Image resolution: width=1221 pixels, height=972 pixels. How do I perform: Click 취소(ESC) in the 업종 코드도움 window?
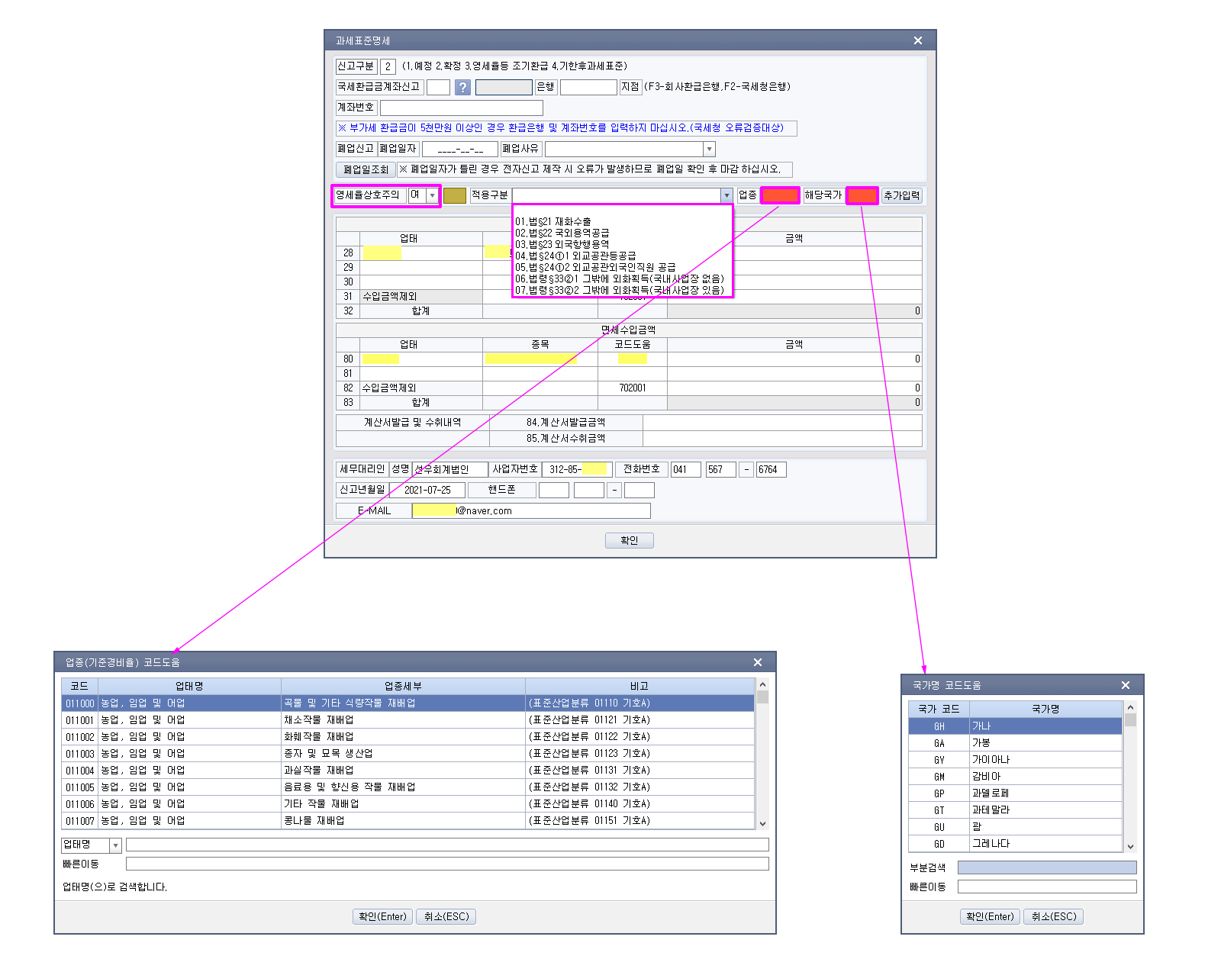point(446,916)
